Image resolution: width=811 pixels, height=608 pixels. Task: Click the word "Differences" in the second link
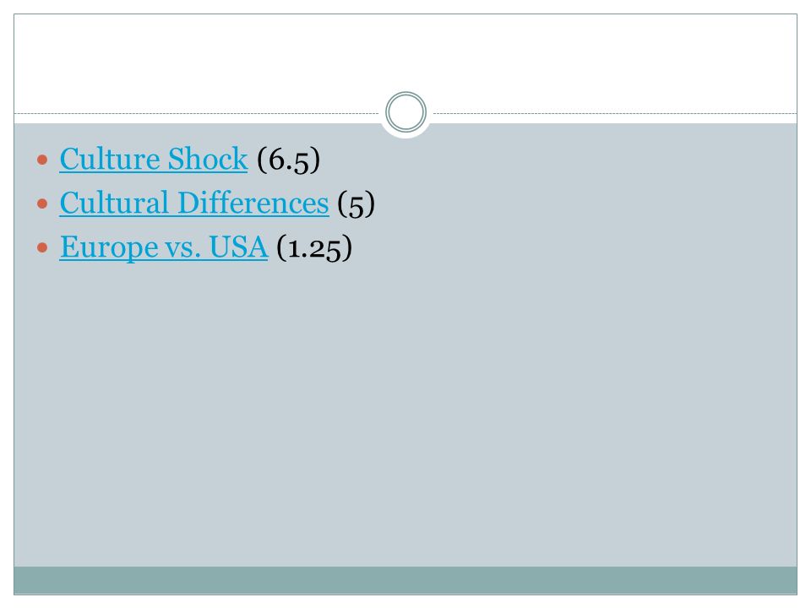[253, 203]
